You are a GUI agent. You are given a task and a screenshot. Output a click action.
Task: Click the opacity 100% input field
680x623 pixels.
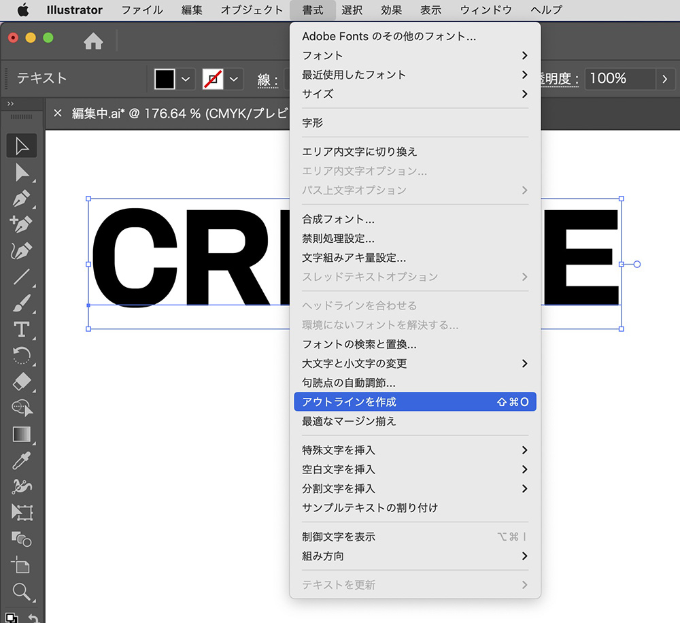620,78
